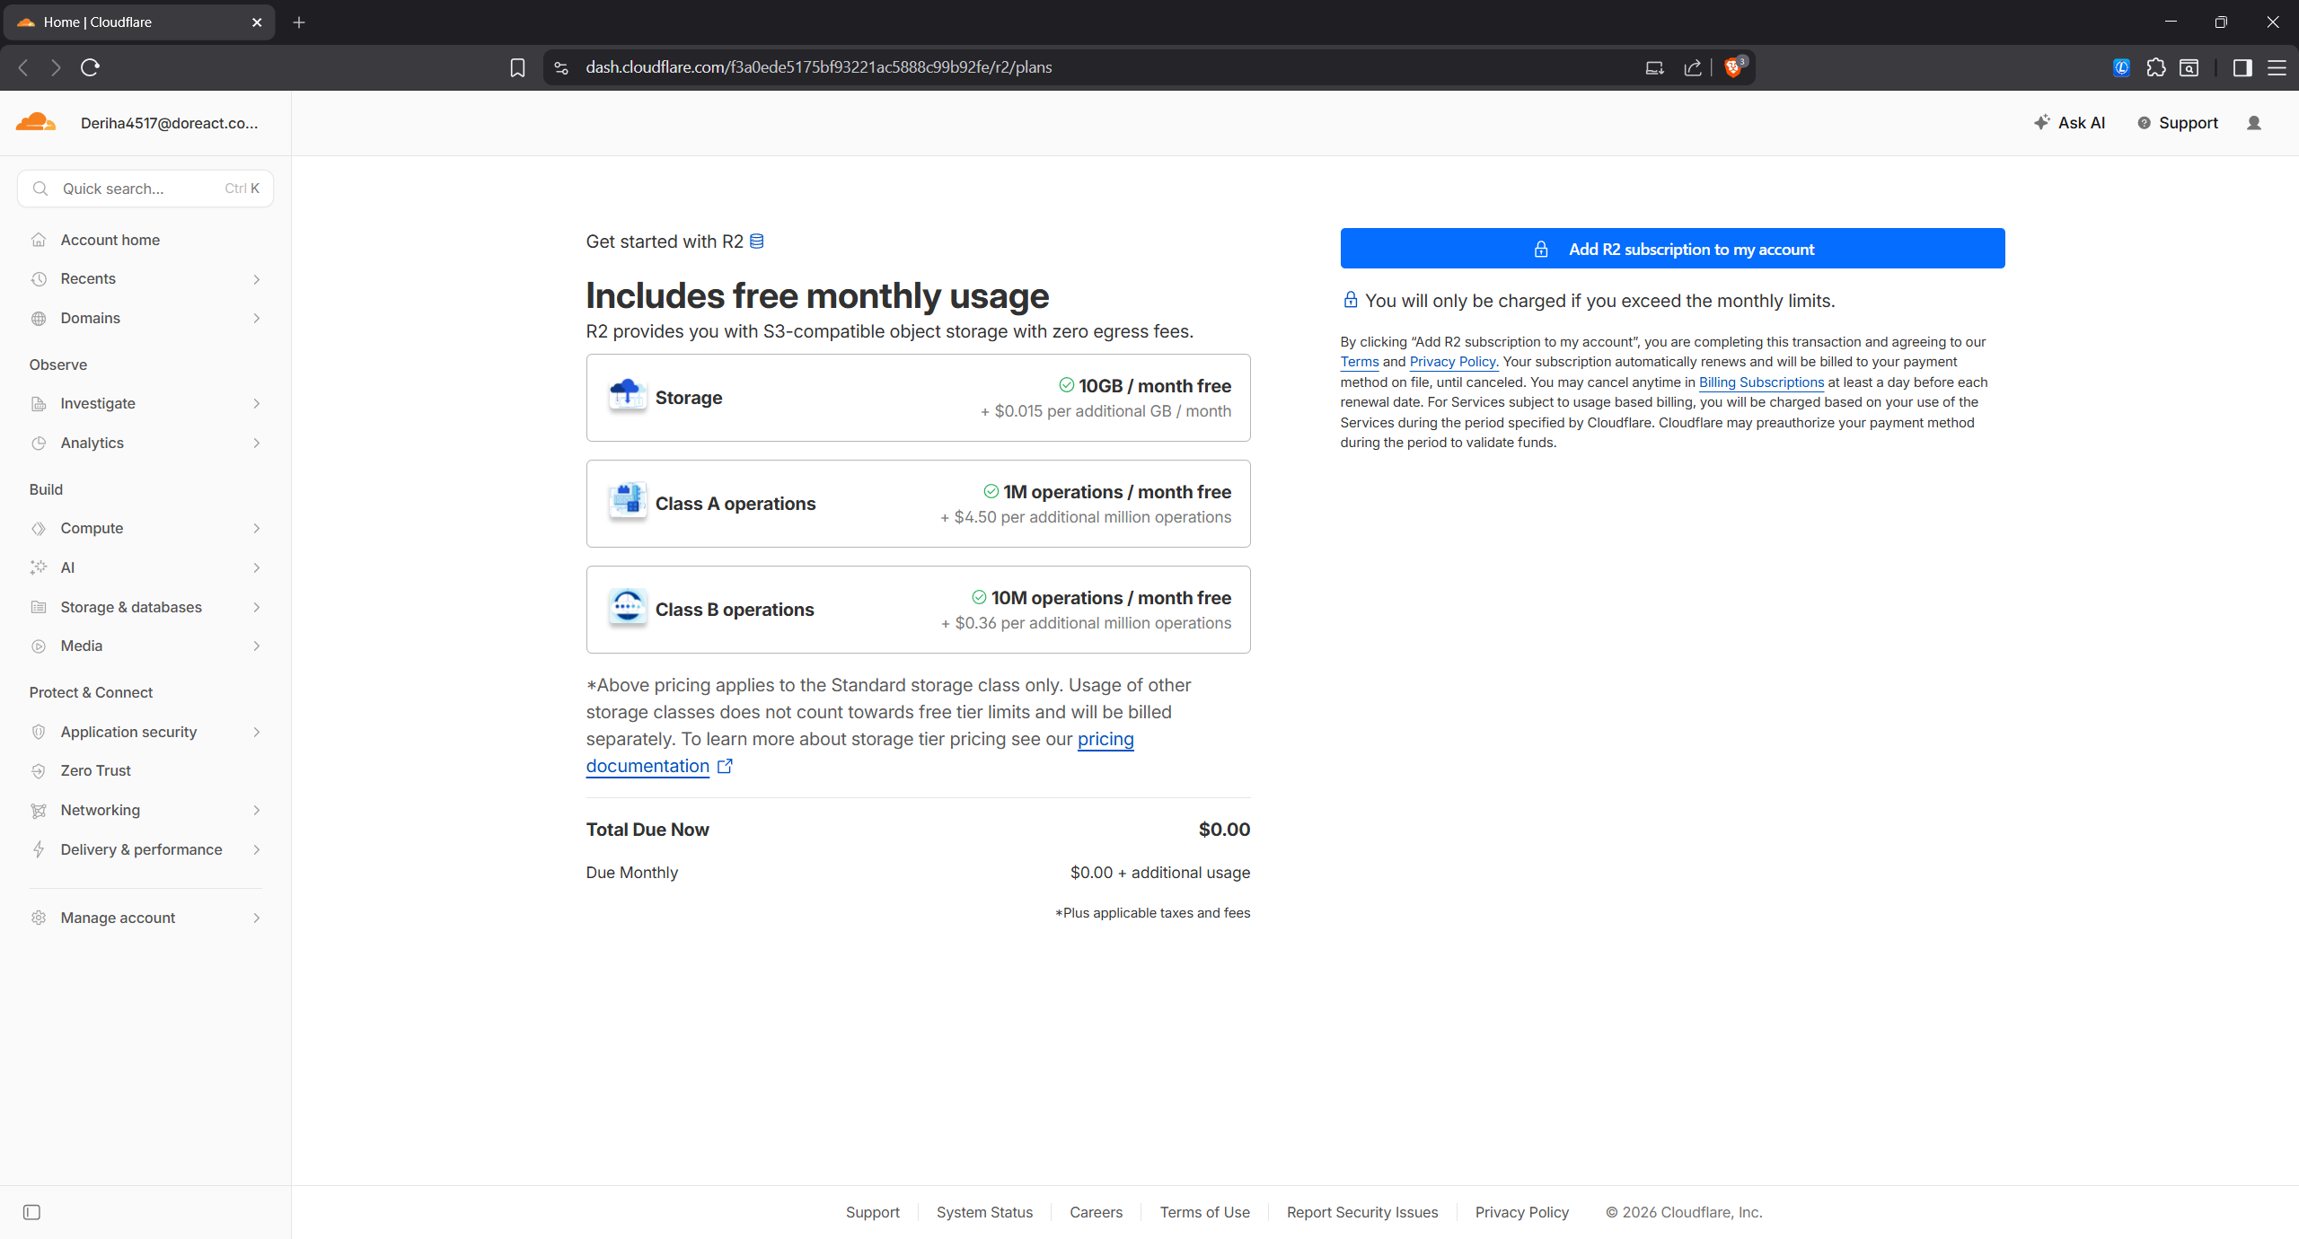Bookmark this page with bookmark icon
The height and width of the screenshot is (1239, 2299).
tap(517, 67)
